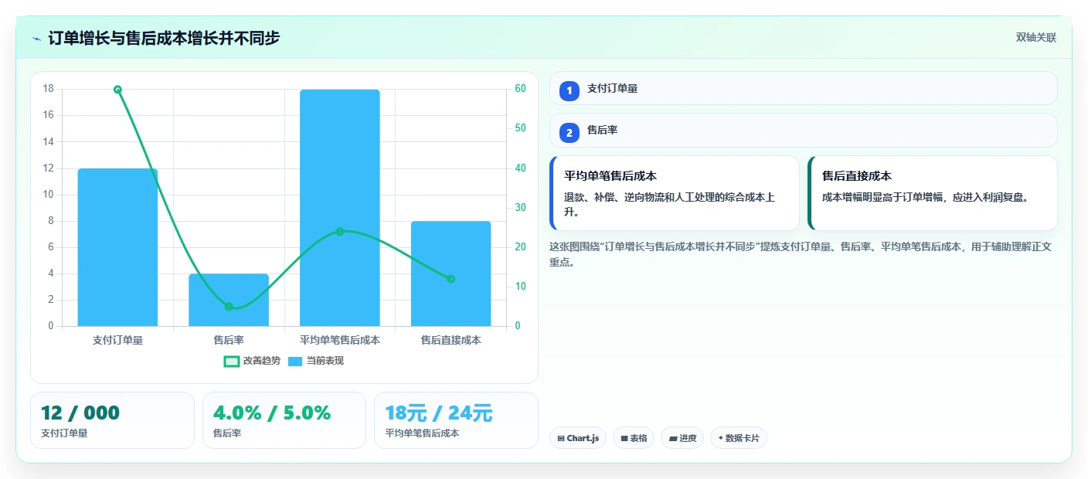Screen dimensions: 1088x479
Task: Click the 进度 tag
Action: pyautogui.click(x=682, y=438)
